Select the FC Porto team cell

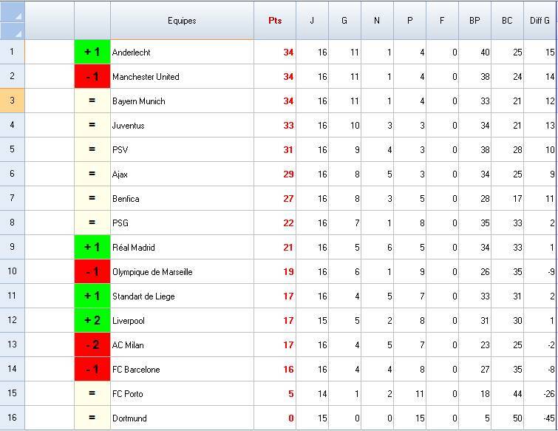coord(182,394)
